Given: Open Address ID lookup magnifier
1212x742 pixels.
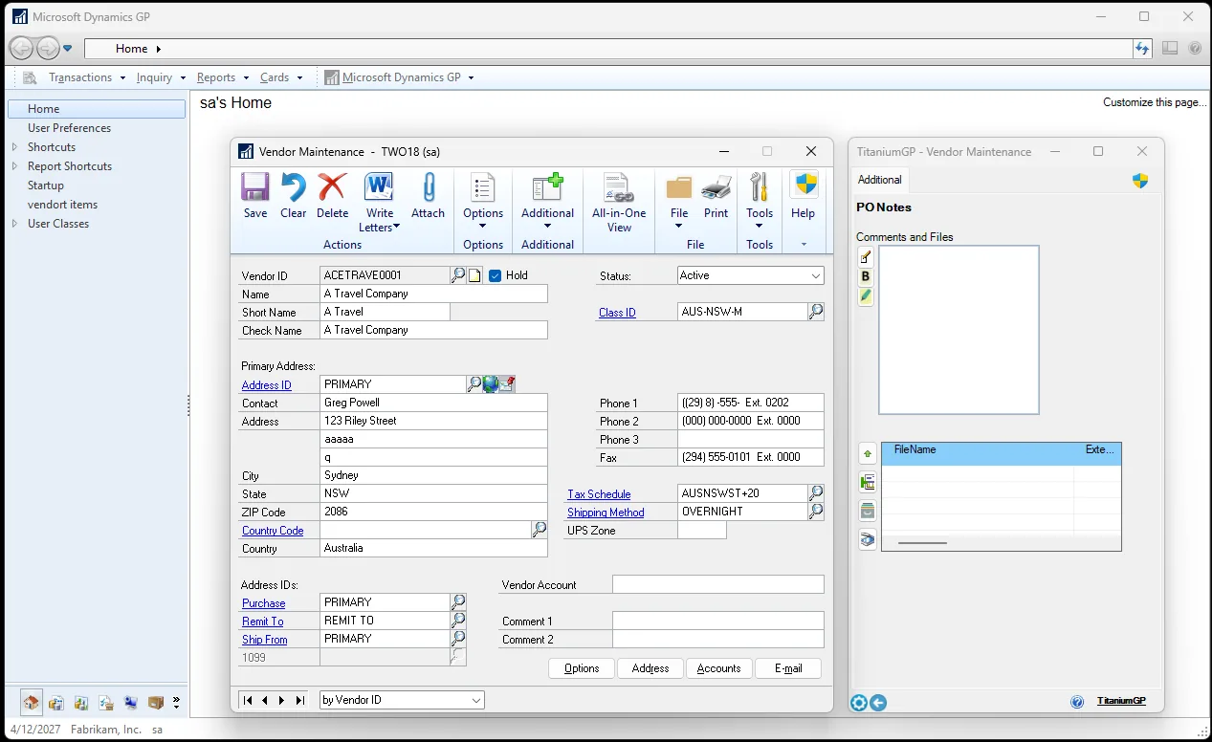Looking at the screenshot, I should tap(474, 384).
